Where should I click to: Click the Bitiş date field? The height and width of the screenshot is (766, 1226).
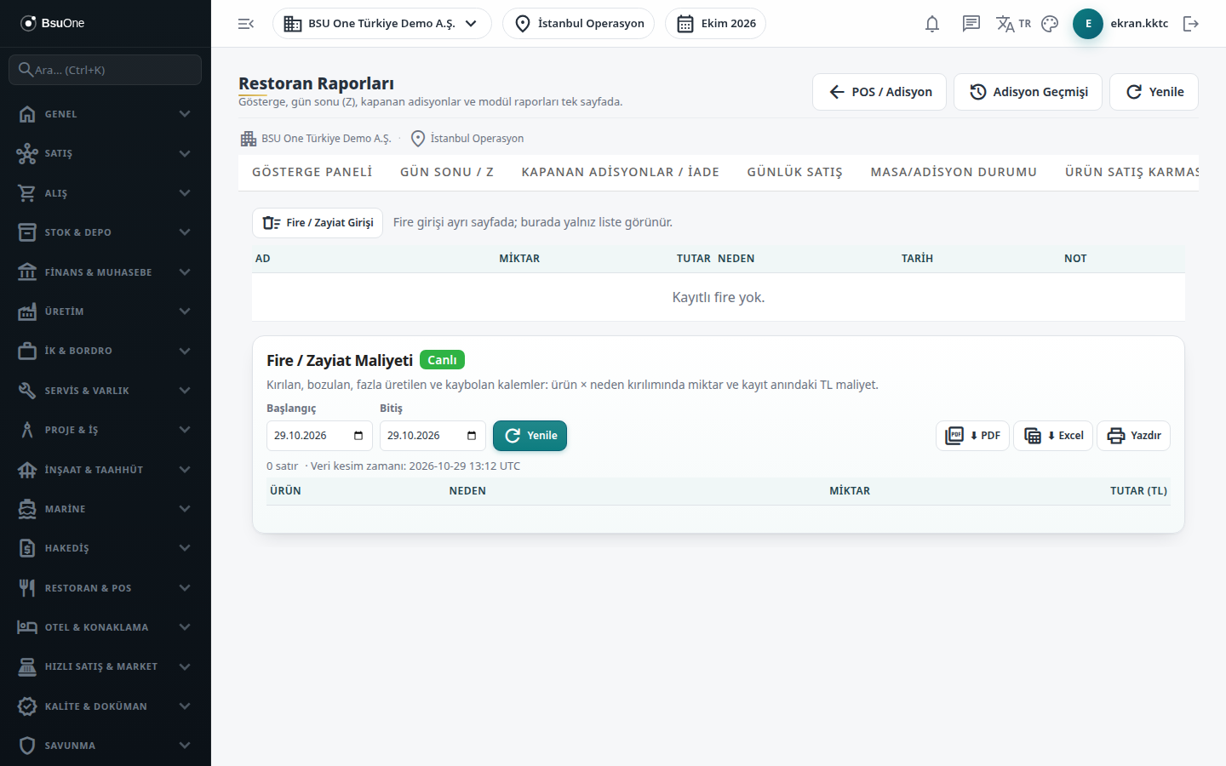(433, 436)
